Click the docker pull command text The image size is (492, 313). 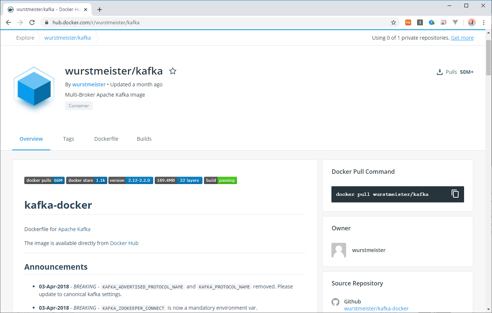point(382,194)
